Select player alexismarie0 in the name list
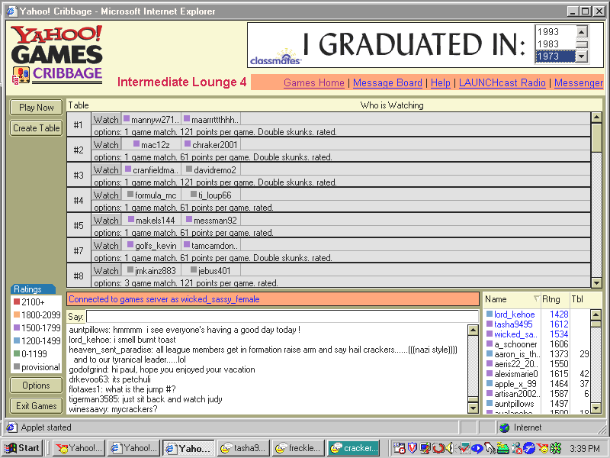Image resolution: width=610 pixels, height=458 pixels. tap(516, 374)
